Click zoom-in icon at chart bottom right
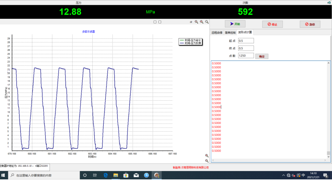332x182 pixels. click(x=207, y=156)
